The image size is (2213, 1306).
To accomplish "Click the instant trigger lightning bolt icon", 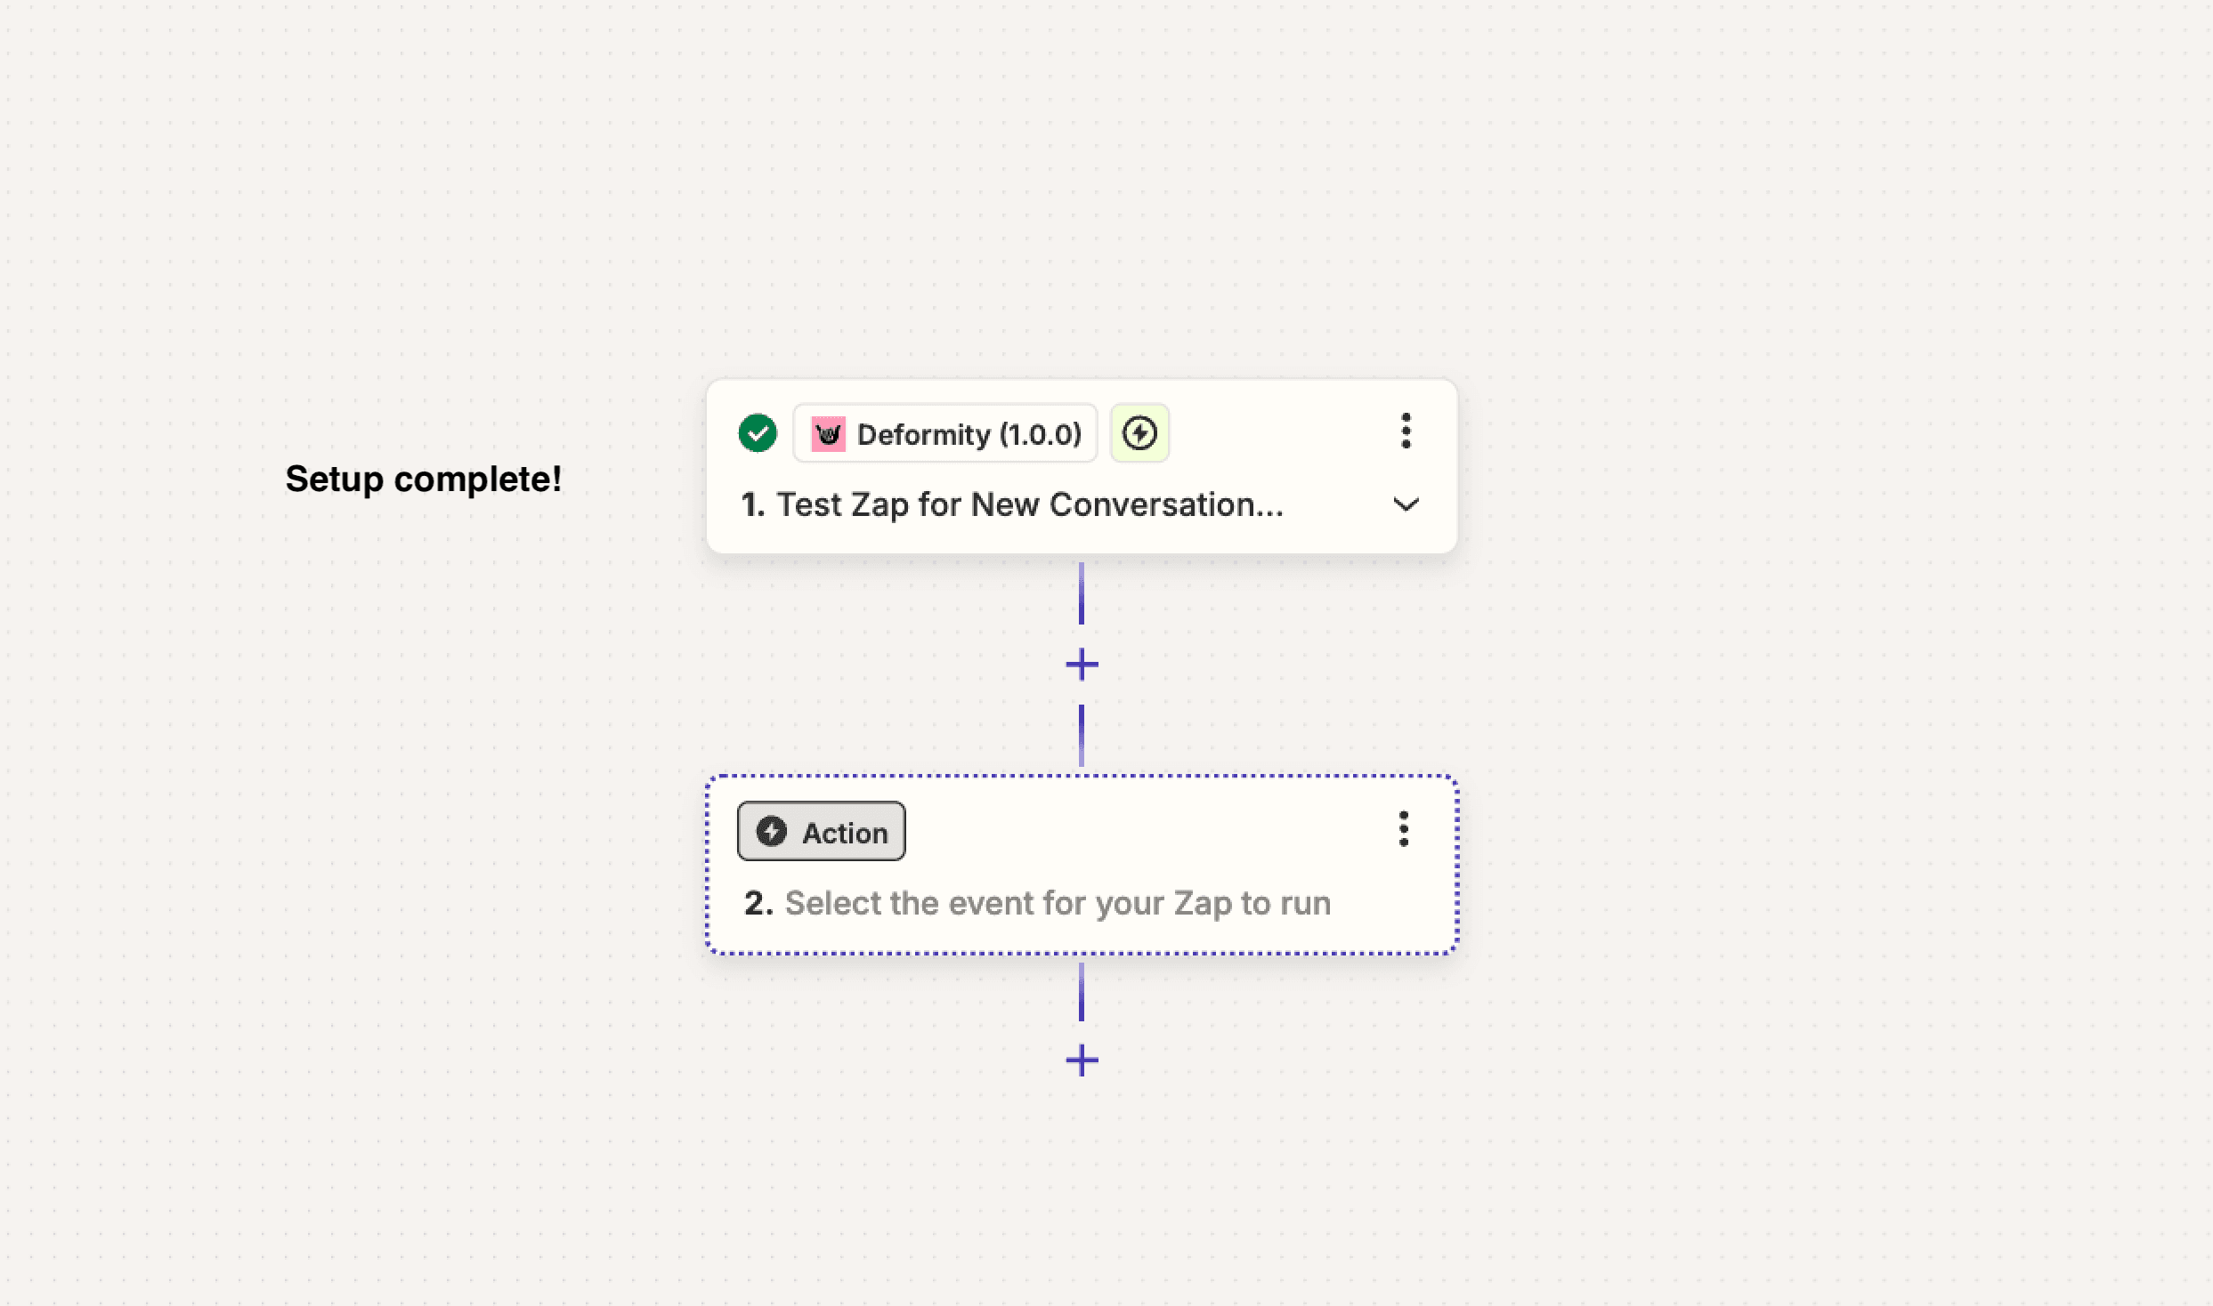I will pyautogui.click(x=1139, y=433).
